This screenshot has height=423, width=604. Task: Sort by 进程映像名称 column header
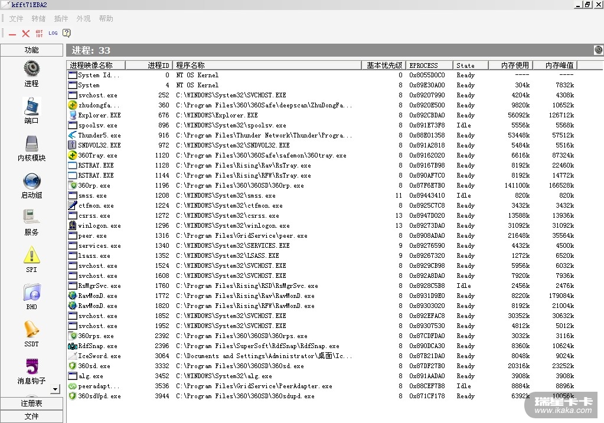coord(96,65)
